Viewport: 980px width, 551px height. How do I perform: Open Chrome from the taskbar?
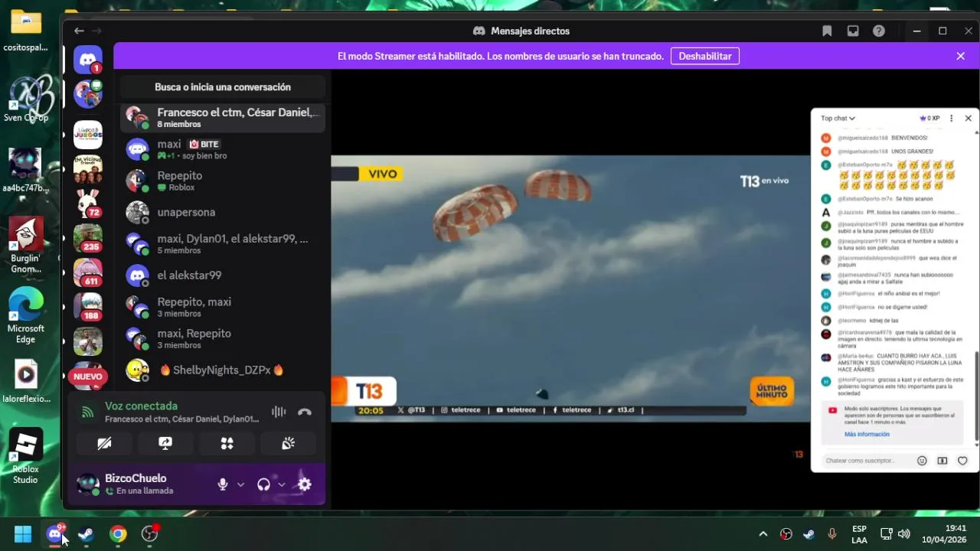click(x=118, y=533)
